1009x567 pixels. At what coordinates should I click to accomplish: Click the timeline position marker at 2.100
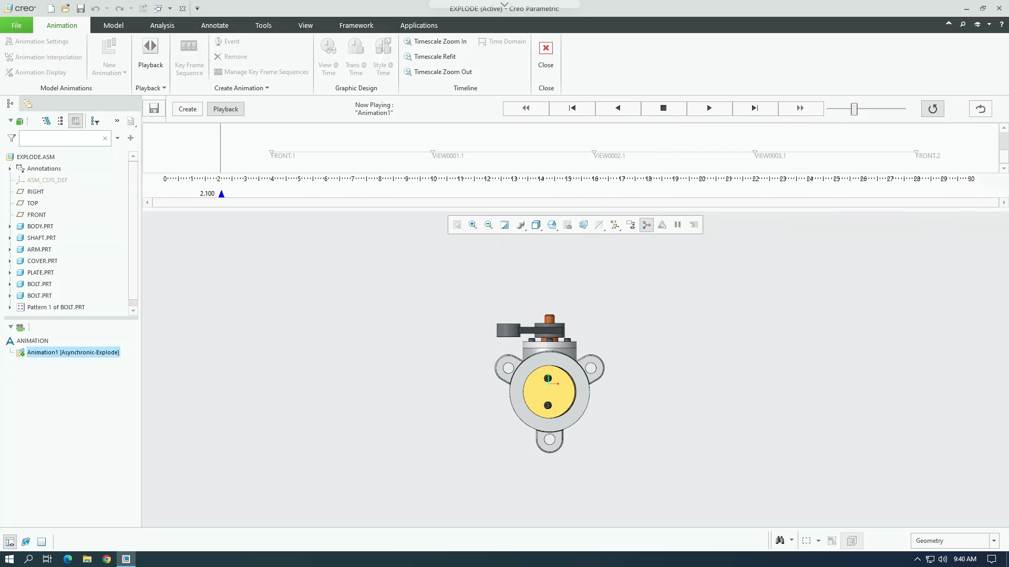[x=221, y=194]
